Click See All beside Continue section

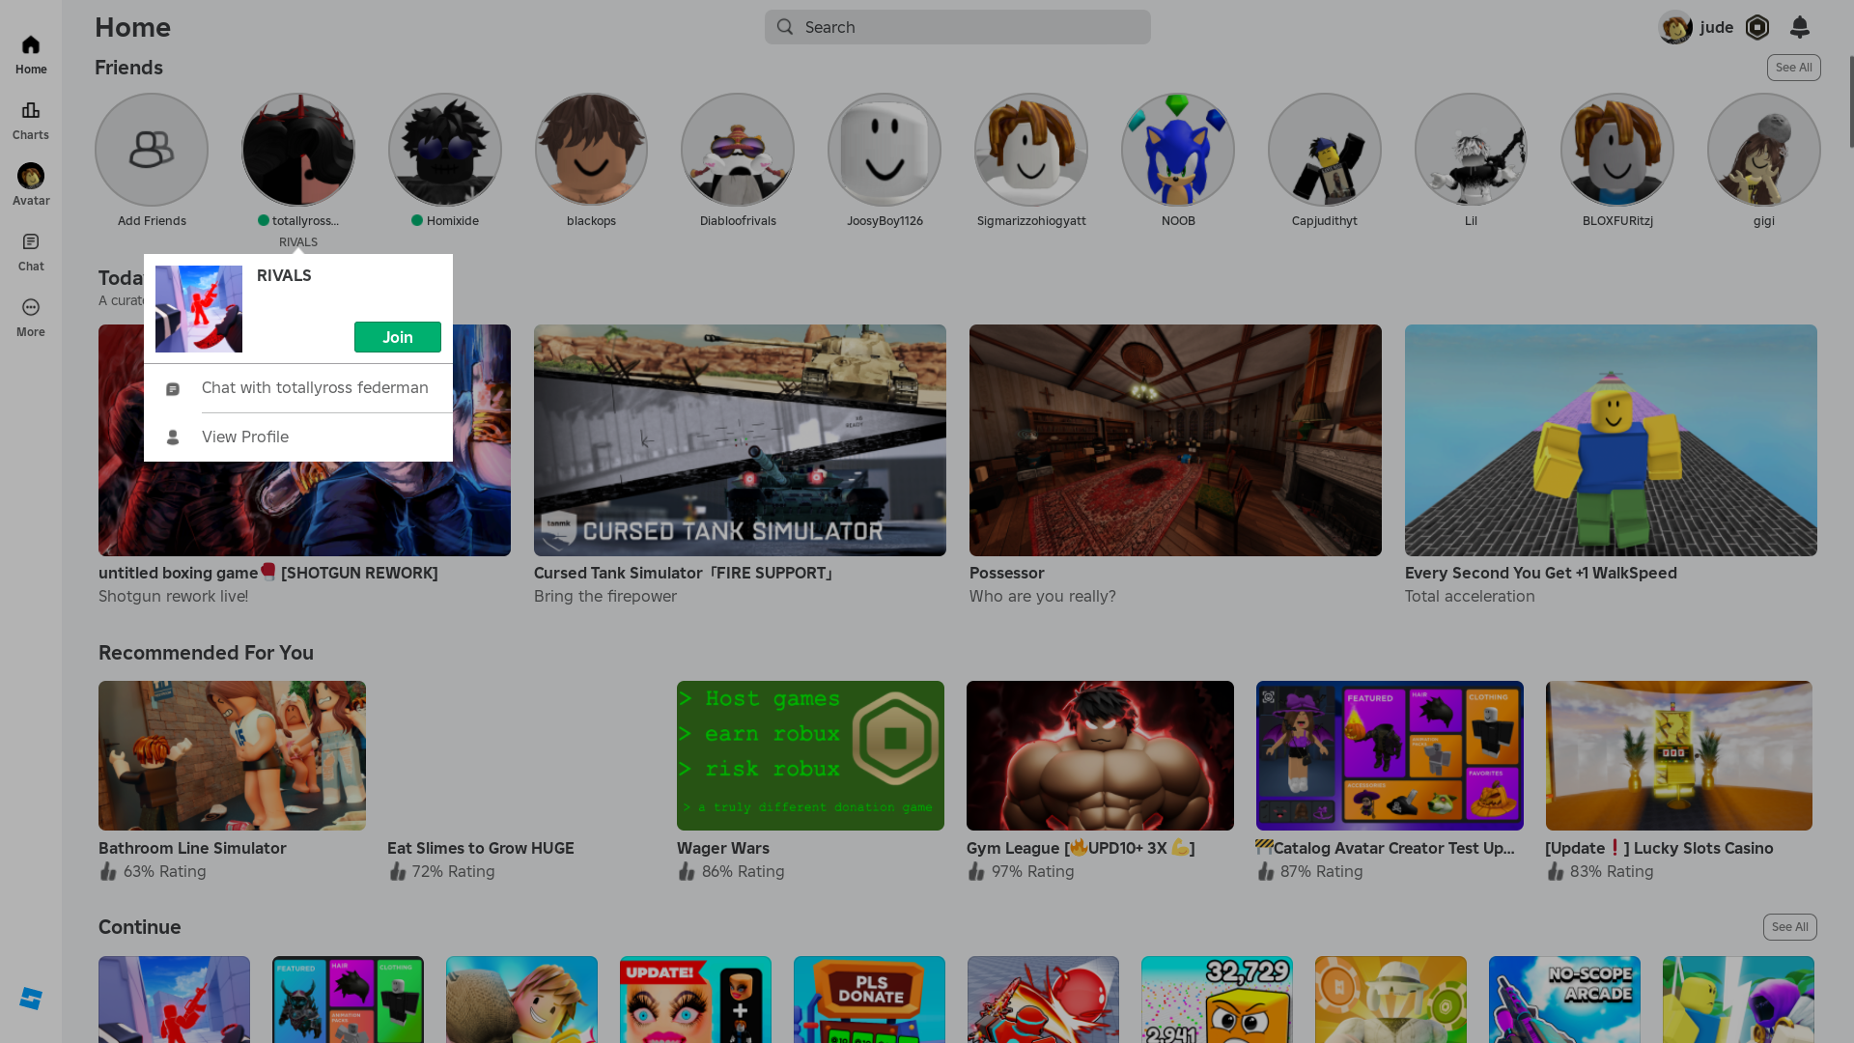(1789, 927)
